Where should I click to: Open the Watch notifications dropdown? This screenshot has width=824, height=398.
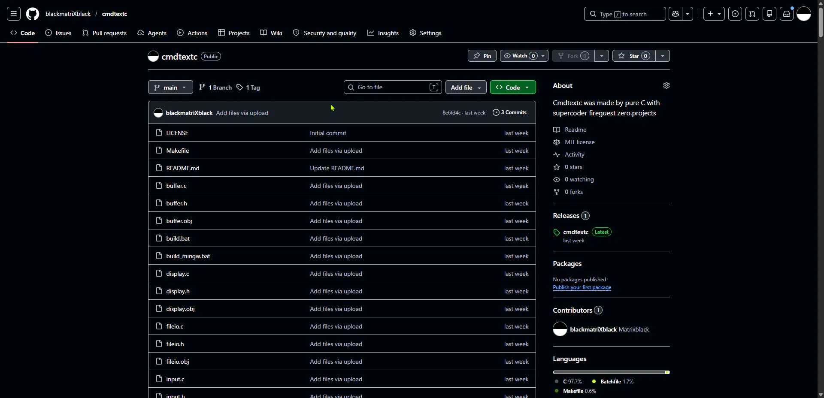[524, 56]
